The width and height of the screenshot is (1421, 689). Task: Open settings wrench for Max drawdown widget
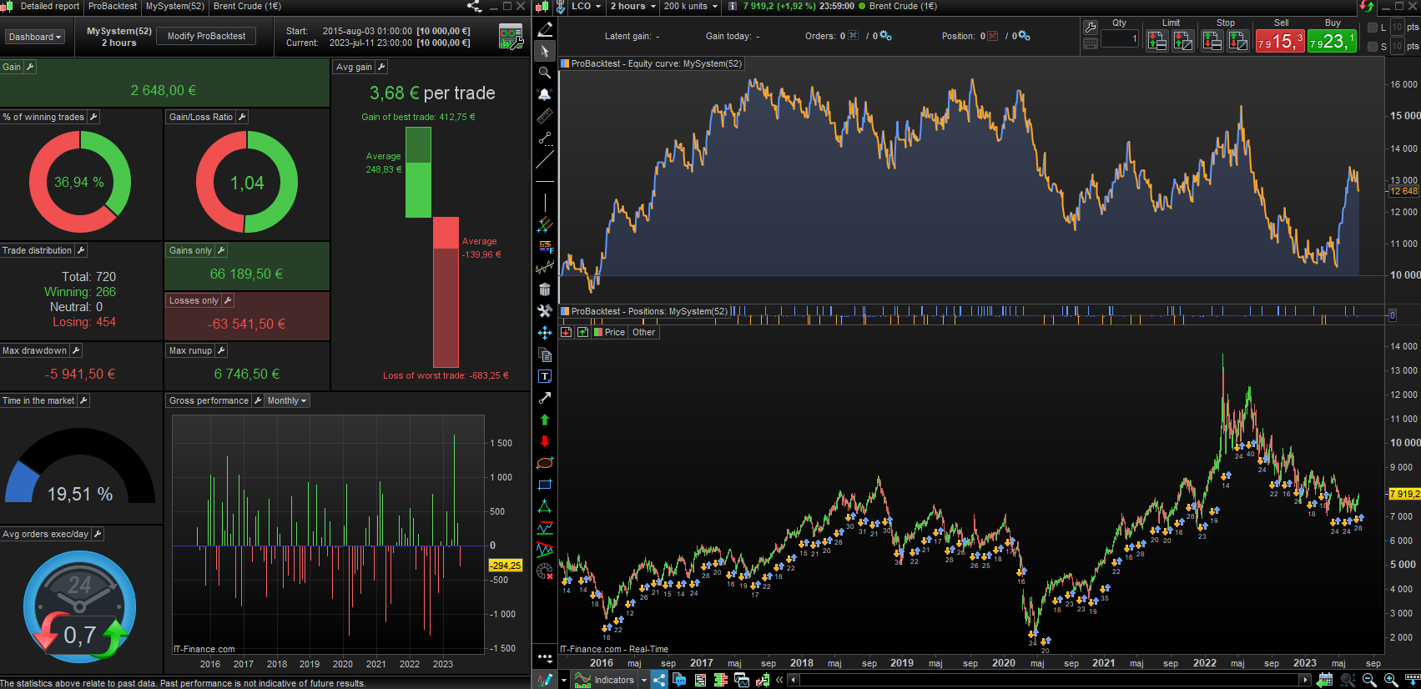75,351
